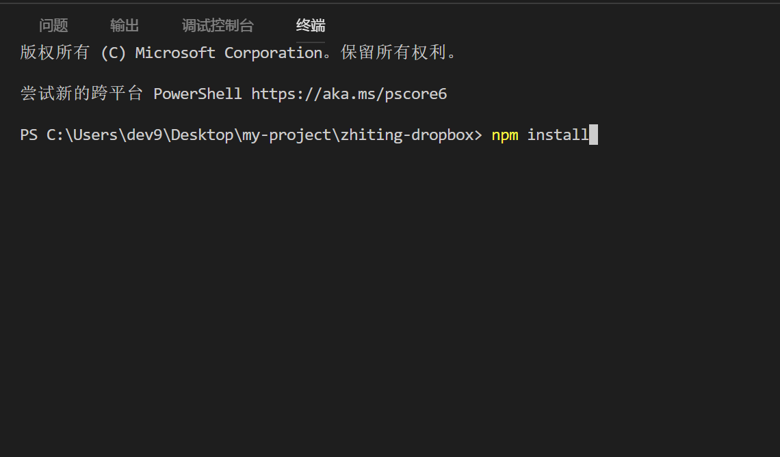Image resolution: width=780 pixels, height=457 pixels.
Task: Click the yellow npm command text
Action: [505, 135]
